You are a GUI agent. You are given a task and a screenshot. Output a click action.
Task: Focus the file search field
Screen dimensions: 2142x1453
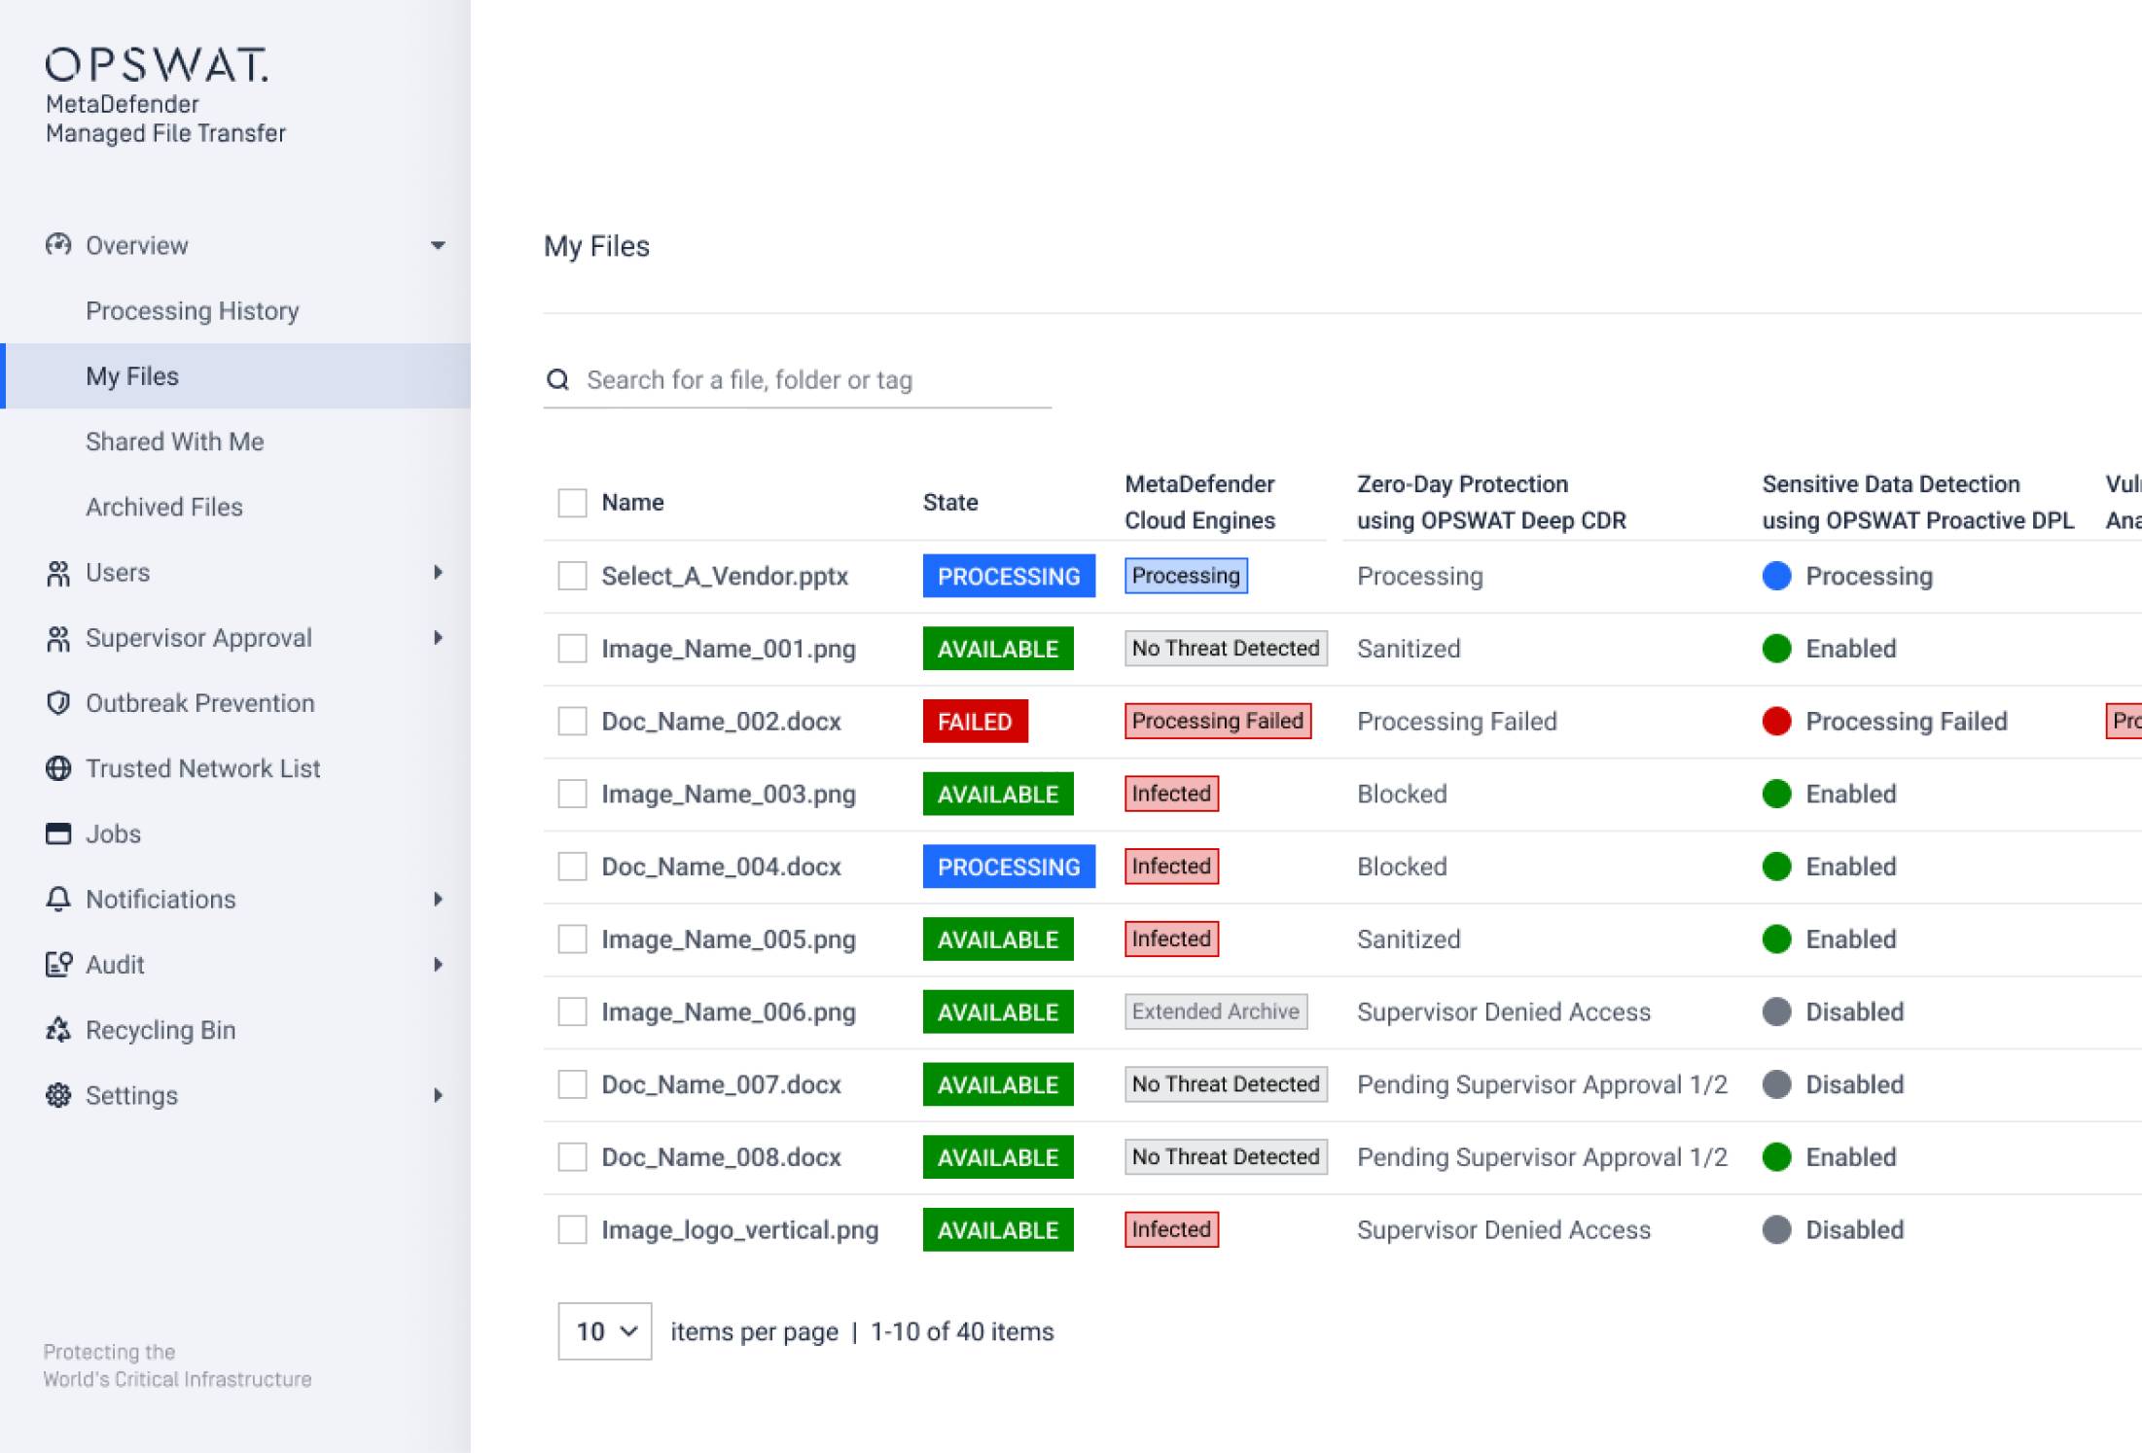pyautogui.click(x=798, y=379)
